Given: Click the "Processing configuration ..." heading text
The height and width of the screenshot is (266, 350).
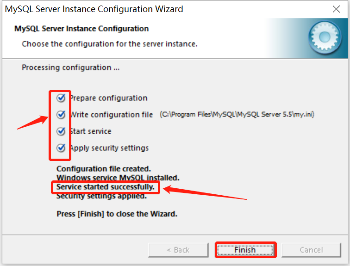Looking at the screenshot, I should [x=70, y=68].
